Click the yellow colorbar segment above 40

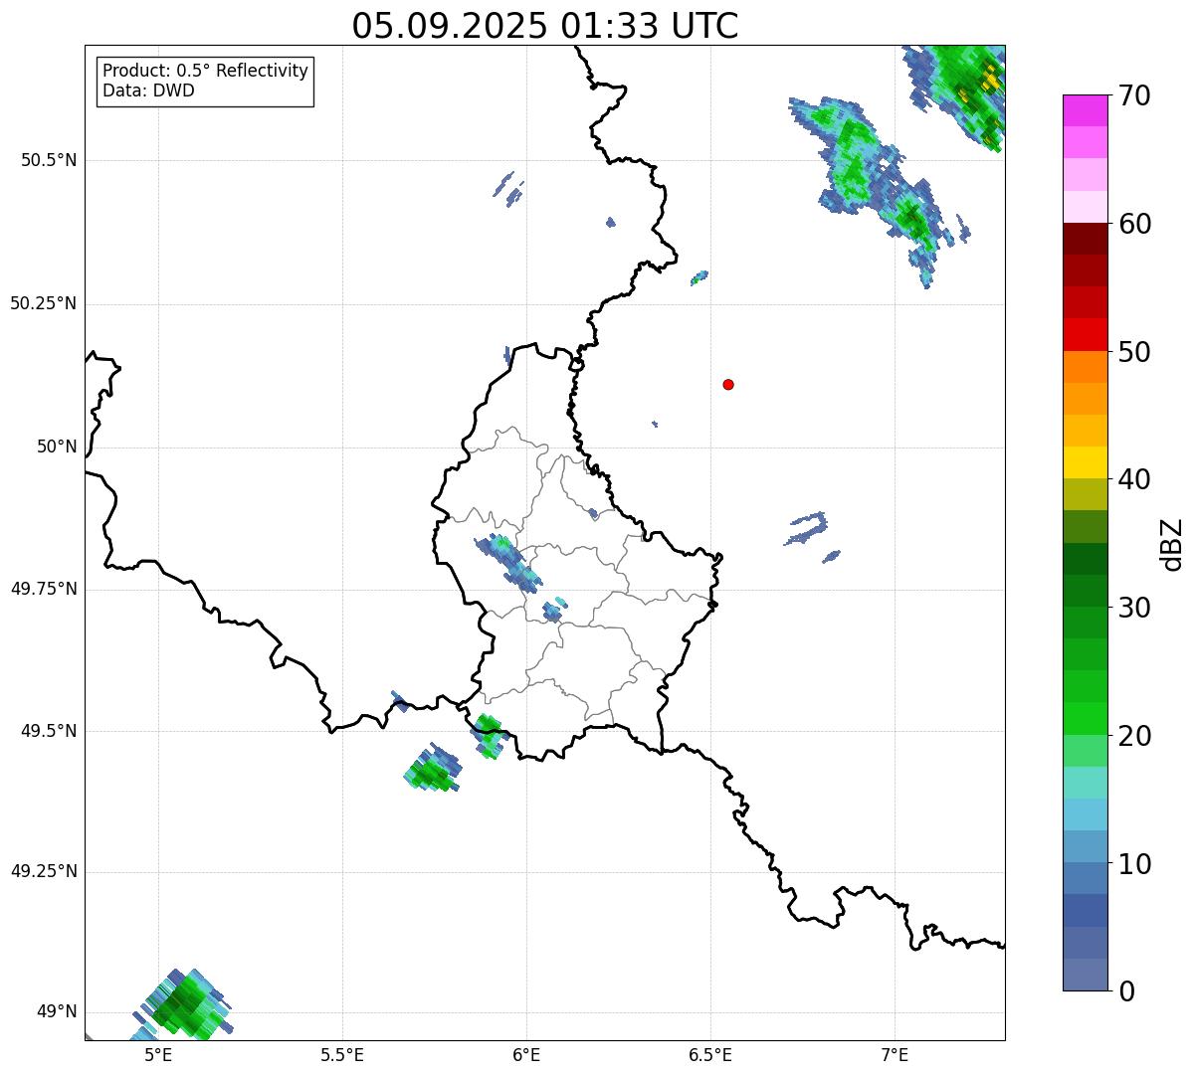coord(1085,462)
